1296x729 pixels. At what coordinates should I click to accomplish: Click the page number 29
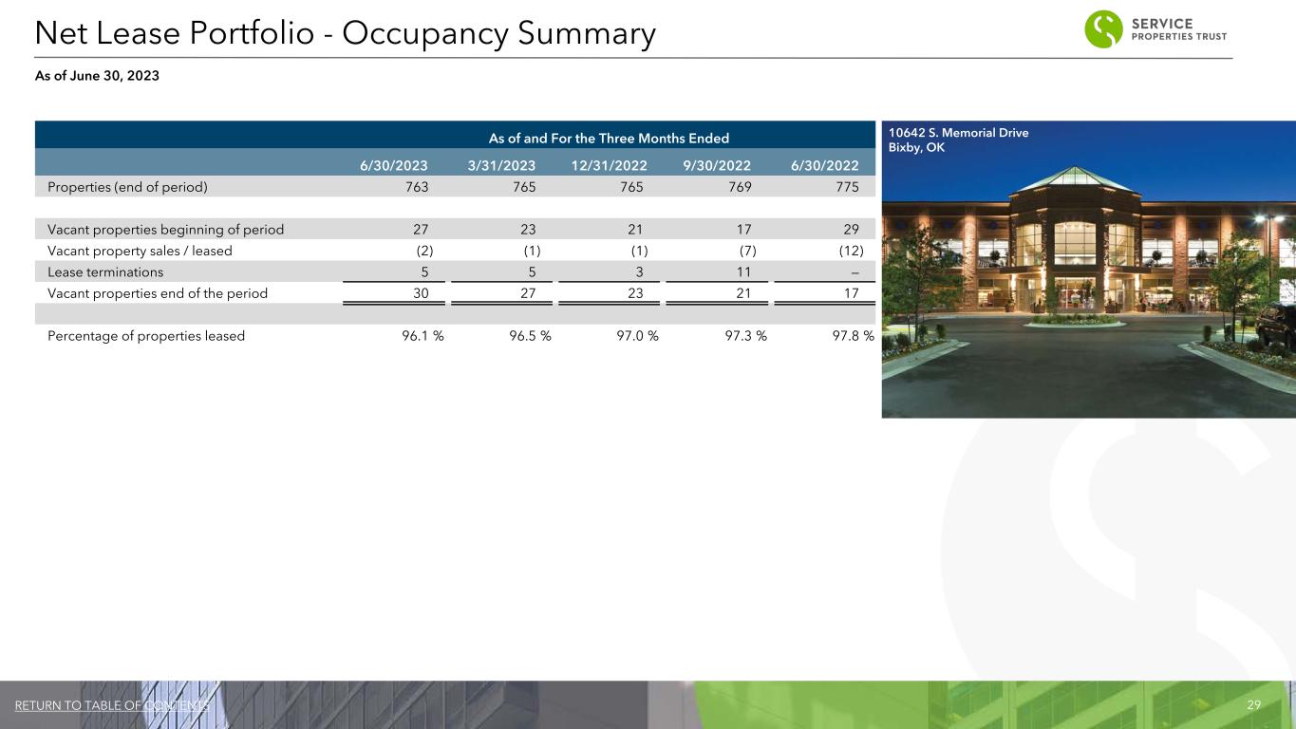1253,705
